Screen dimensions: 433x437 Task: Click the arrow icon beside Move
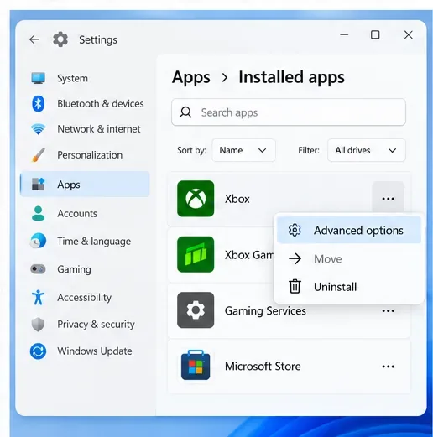click(295, 258)
